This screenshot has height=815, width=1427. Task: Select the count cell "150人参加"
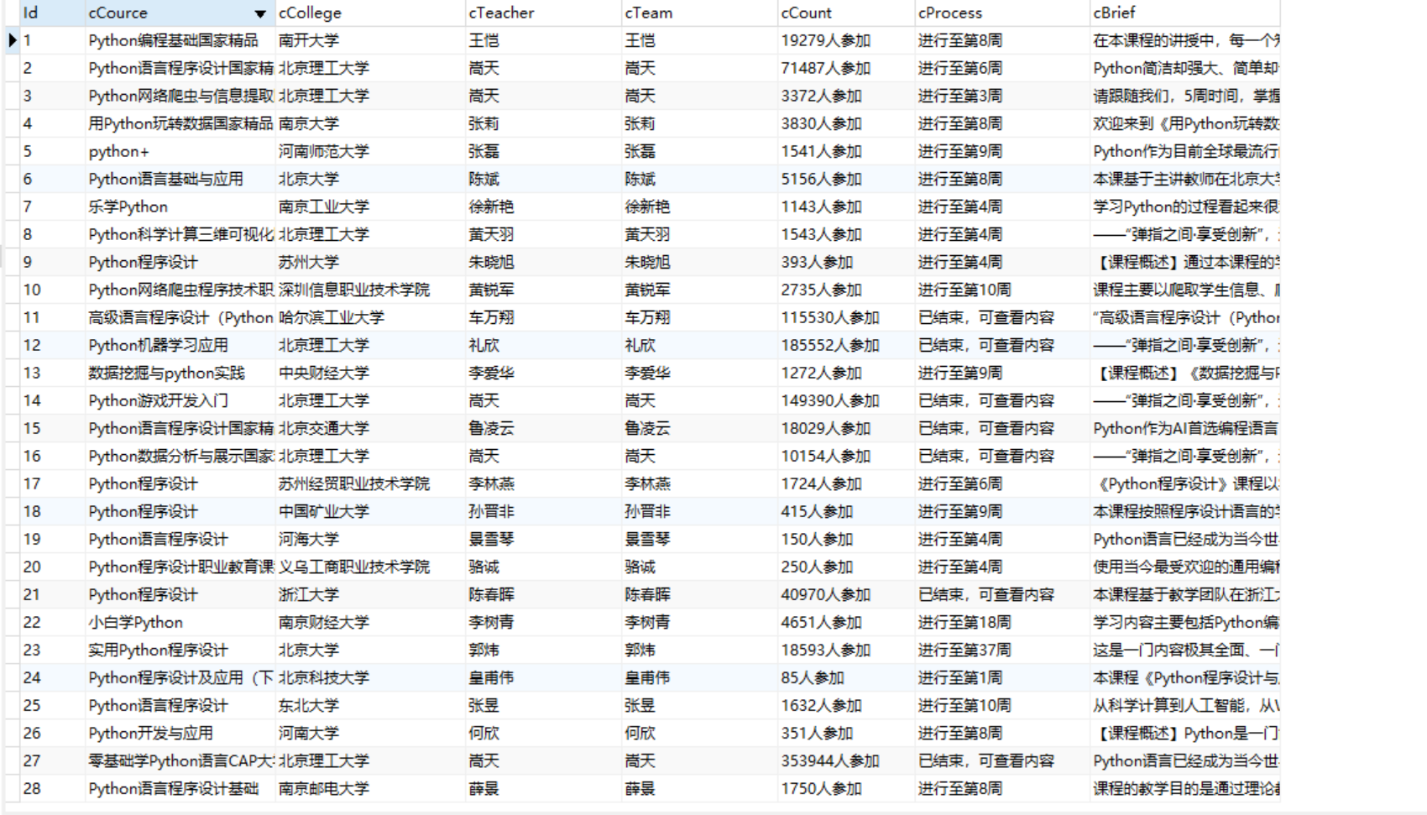(x=846, y=539)
